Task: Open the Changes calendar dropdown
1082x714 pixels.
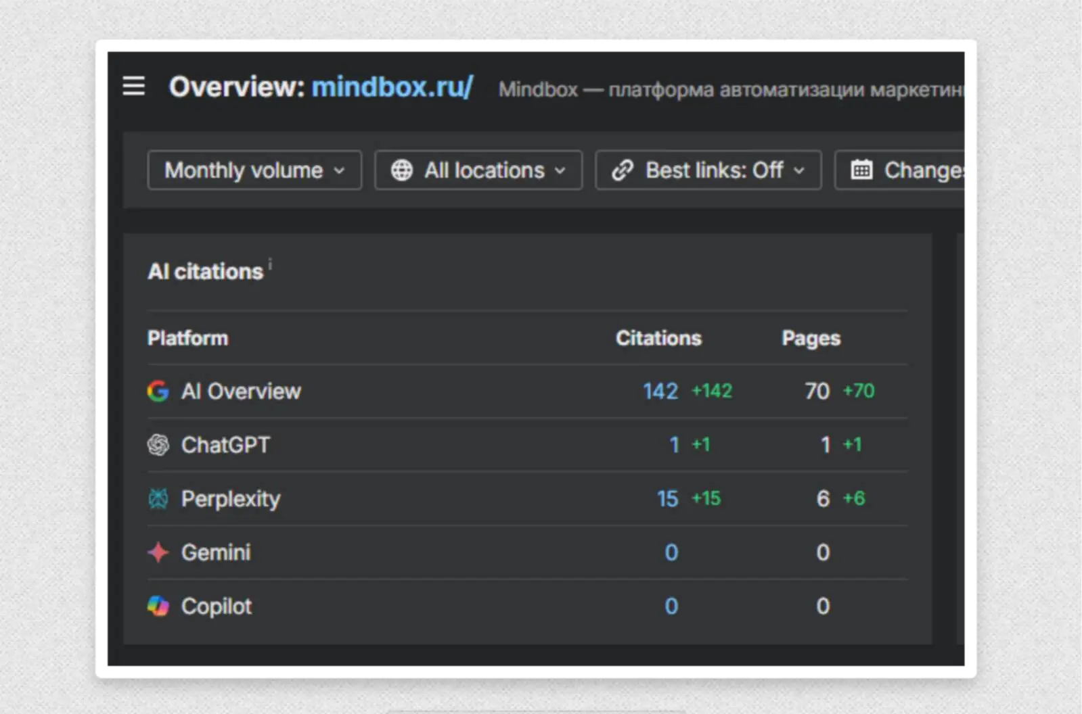Action: click(x=899, y=170)
